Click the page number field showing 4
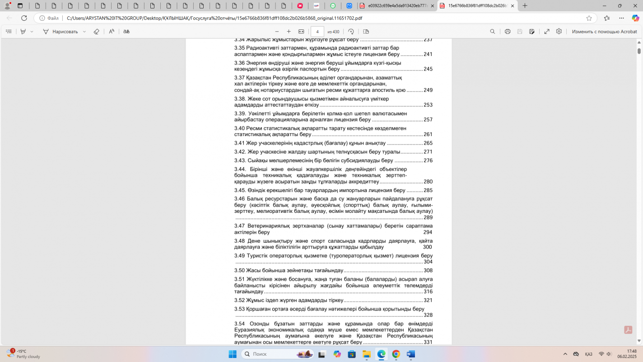Screen dimensions: 643x362 tap(317, 32)
